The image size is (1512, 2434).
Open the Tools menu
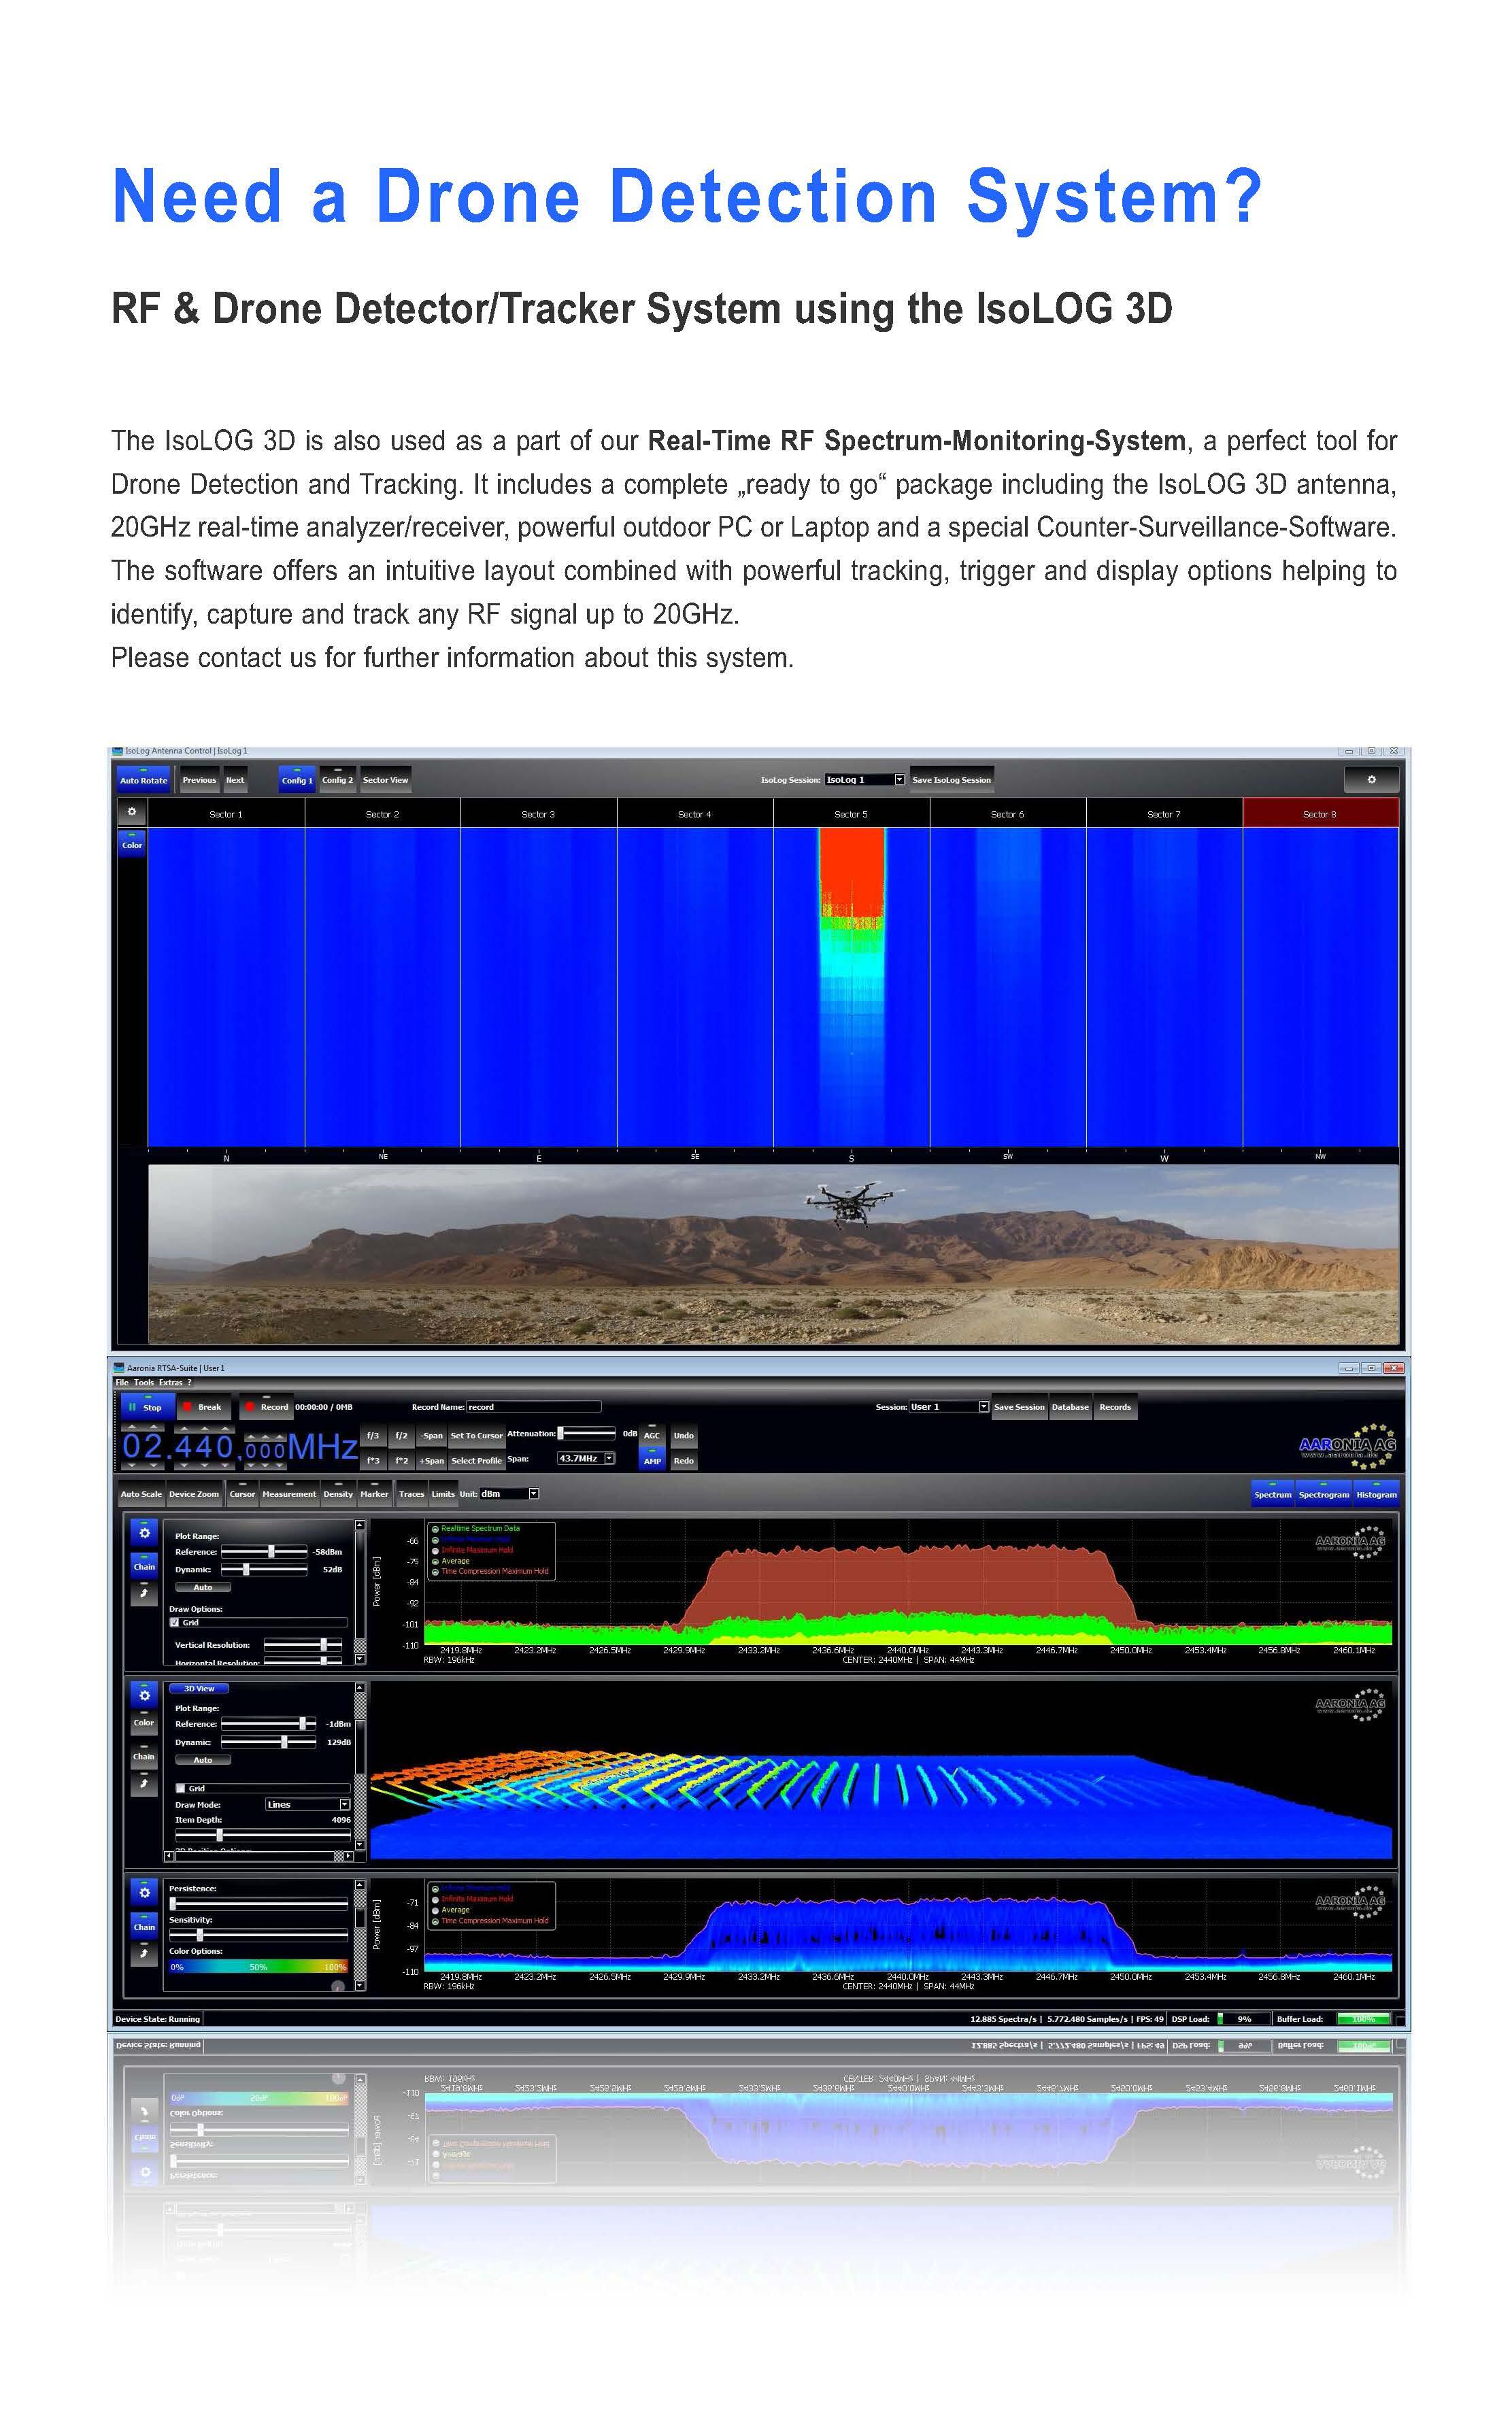coord(144,1383)
